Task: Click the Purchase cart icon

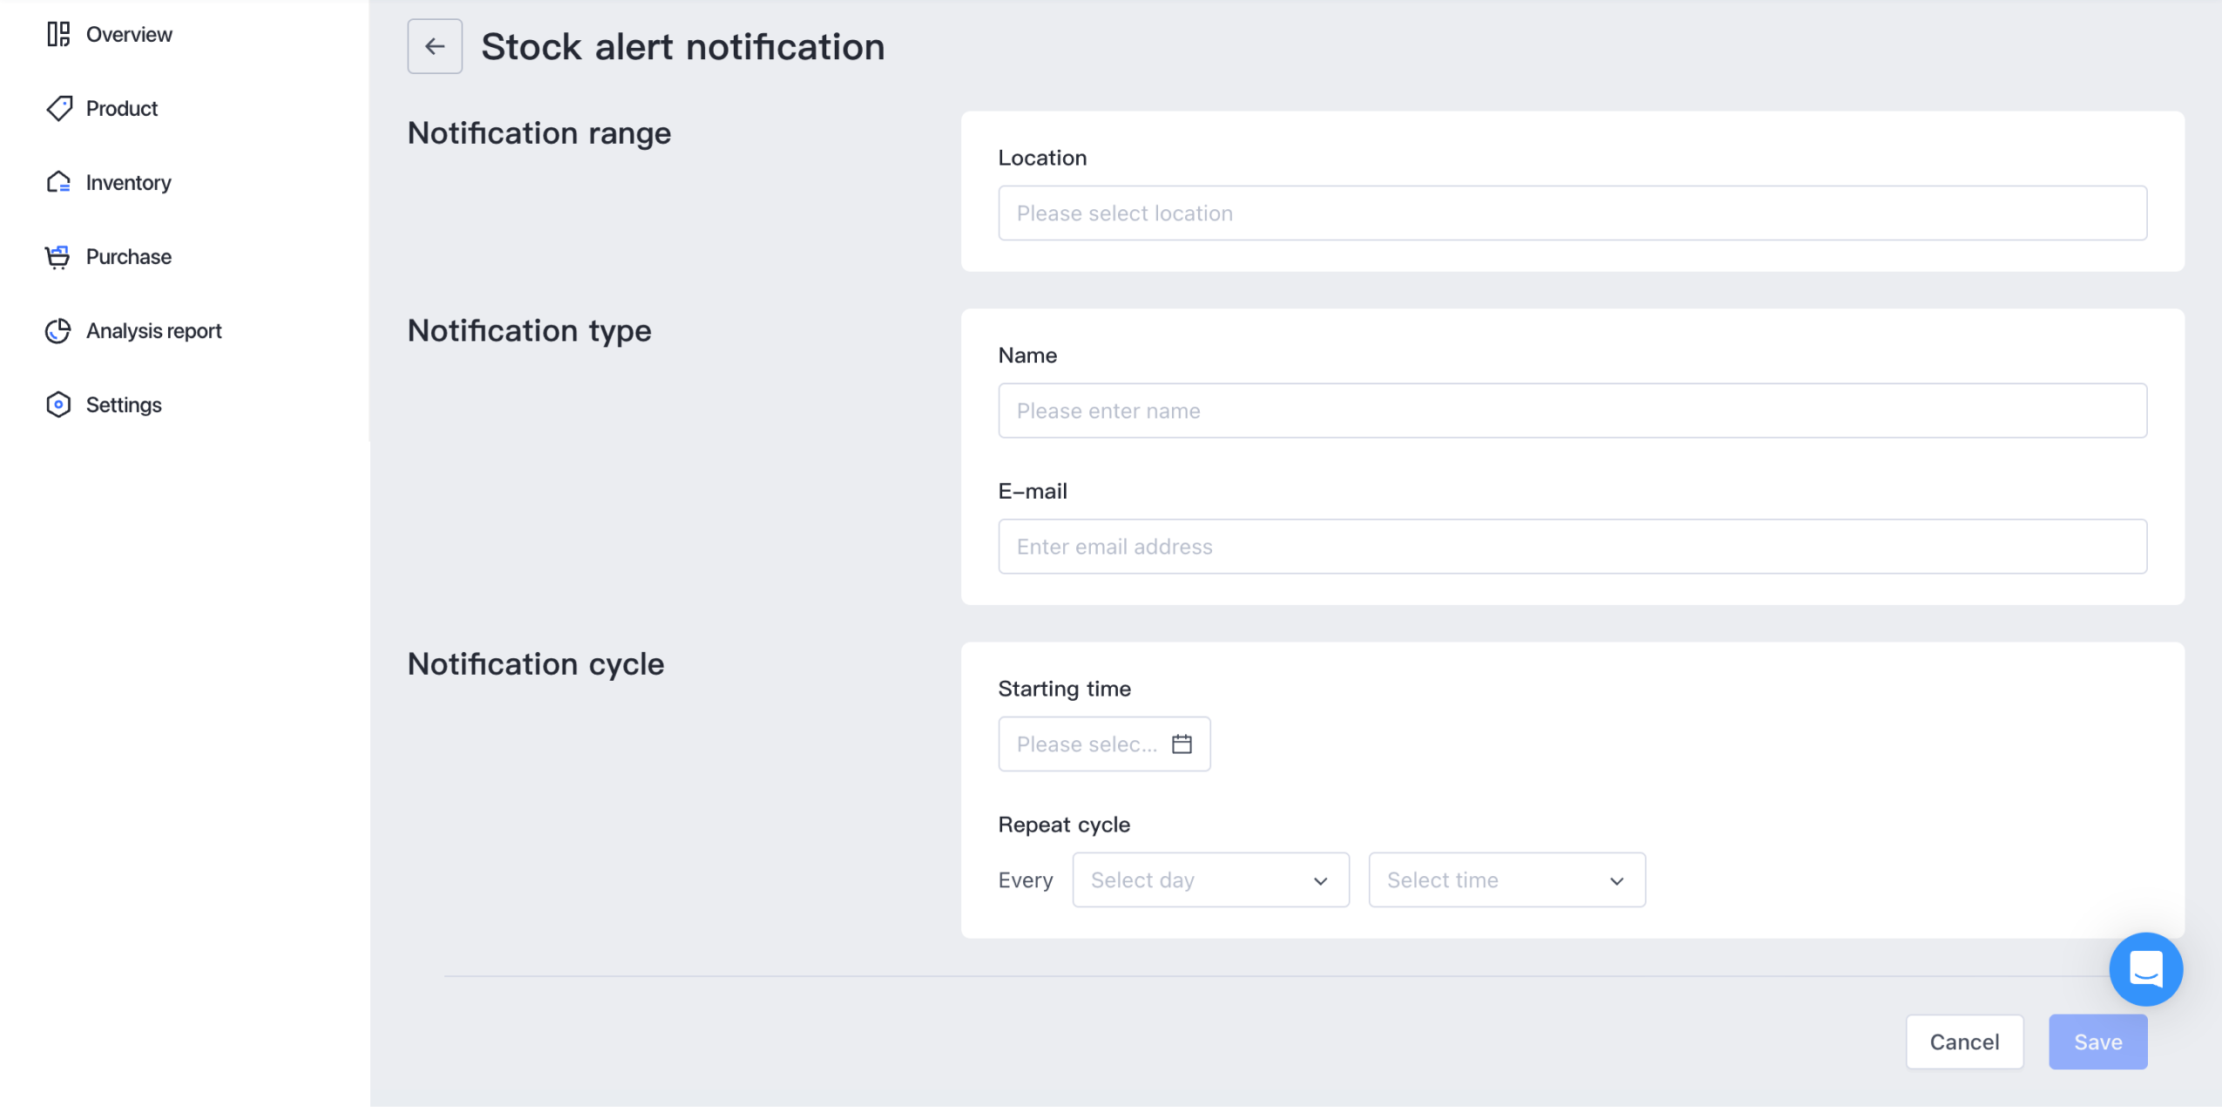Action: coord(58,256)
